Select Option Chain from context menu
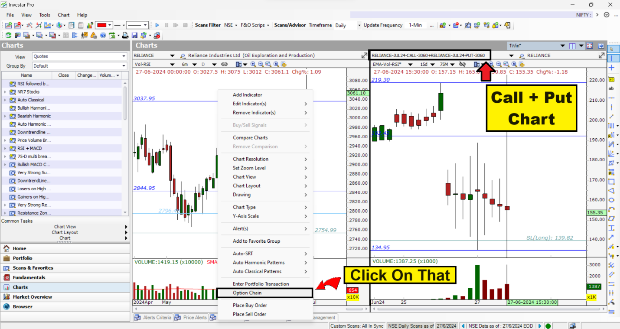 pos(247,293)
